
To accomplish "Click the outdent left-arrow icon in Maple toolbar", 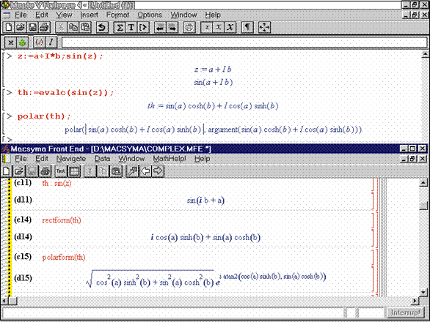I will click(160, 27).
